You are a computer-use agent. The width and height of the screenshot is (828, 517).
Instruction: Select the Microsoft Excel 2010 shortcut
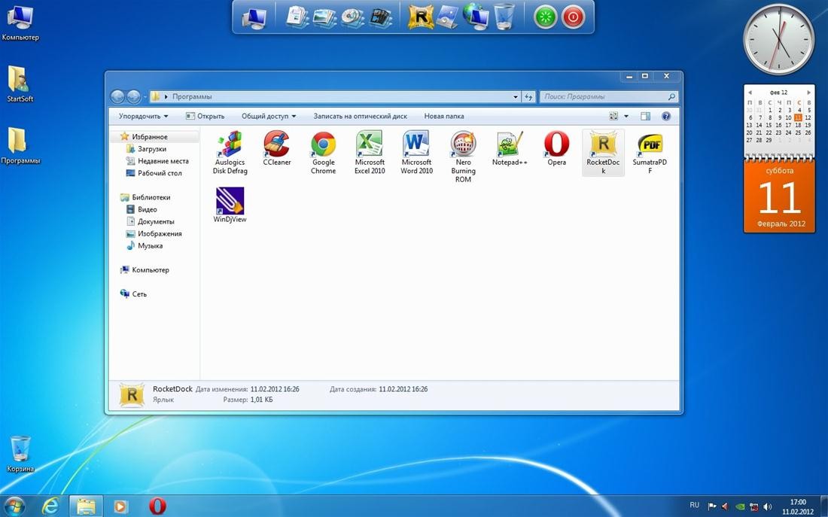coord(370,153)
